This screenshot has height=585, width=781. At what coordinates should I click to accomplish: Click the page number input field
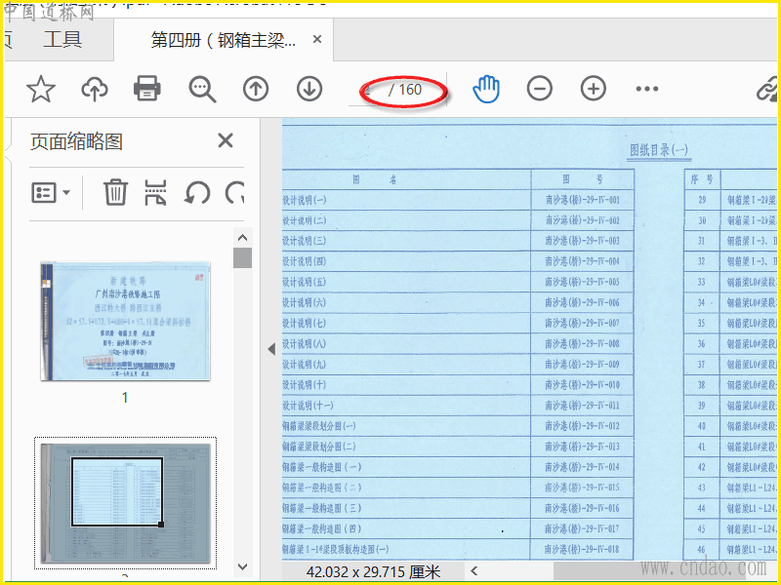pos(368,90)
